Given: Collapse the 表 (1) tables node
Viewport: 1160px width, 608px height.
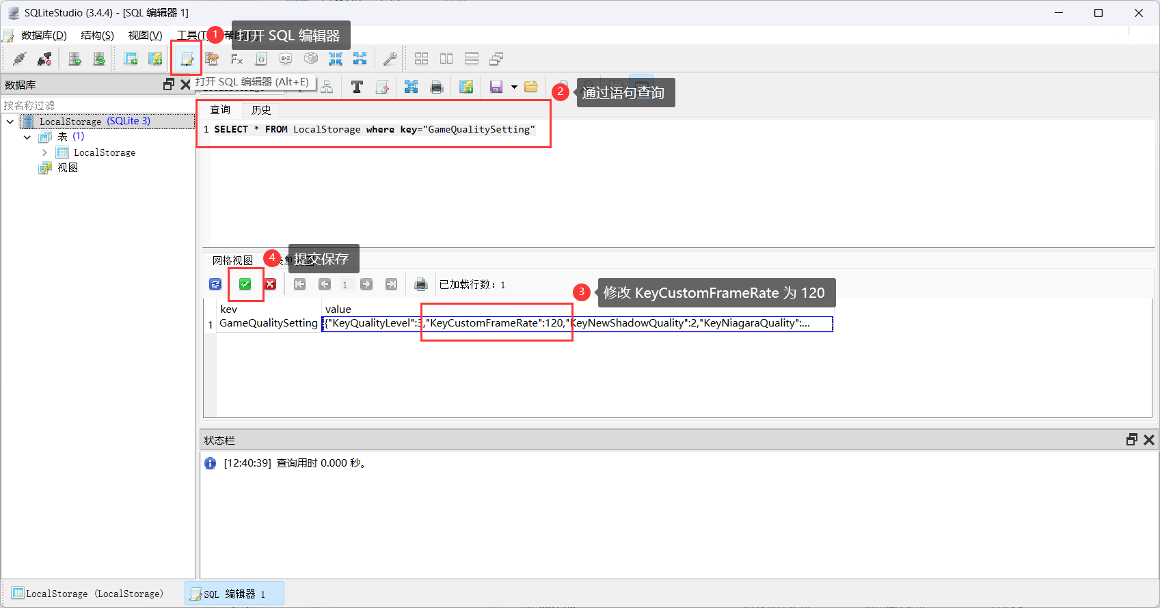Looking at the screenshot, I should pyautogui.click(x=27, y=137).
